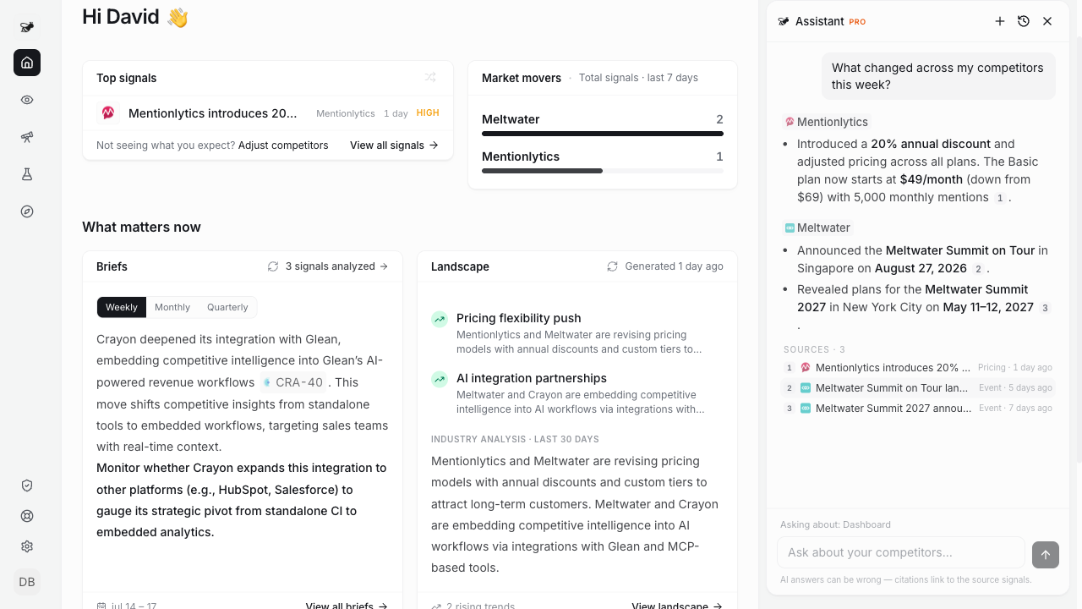Switch briefs to Monthly
This screenshot has width=1082, height=609.
pos(172,307)
